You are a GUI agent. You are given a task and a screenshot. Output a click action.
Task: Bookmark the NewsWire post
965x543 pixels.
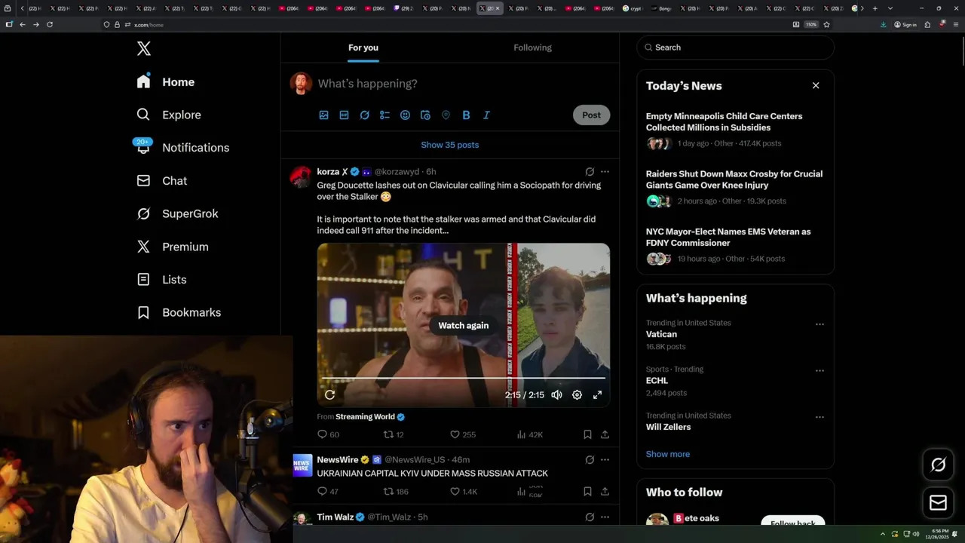coord(587,492)
